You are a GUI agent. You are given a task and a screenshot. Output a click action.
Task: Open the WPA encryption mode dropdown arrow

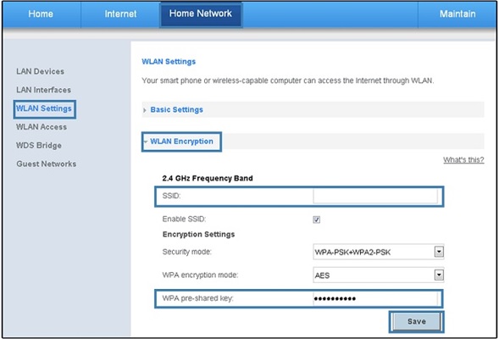tap(439, 275)
